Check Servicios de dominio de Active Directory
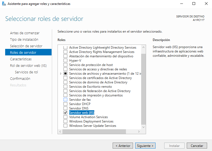 [65, 82]
